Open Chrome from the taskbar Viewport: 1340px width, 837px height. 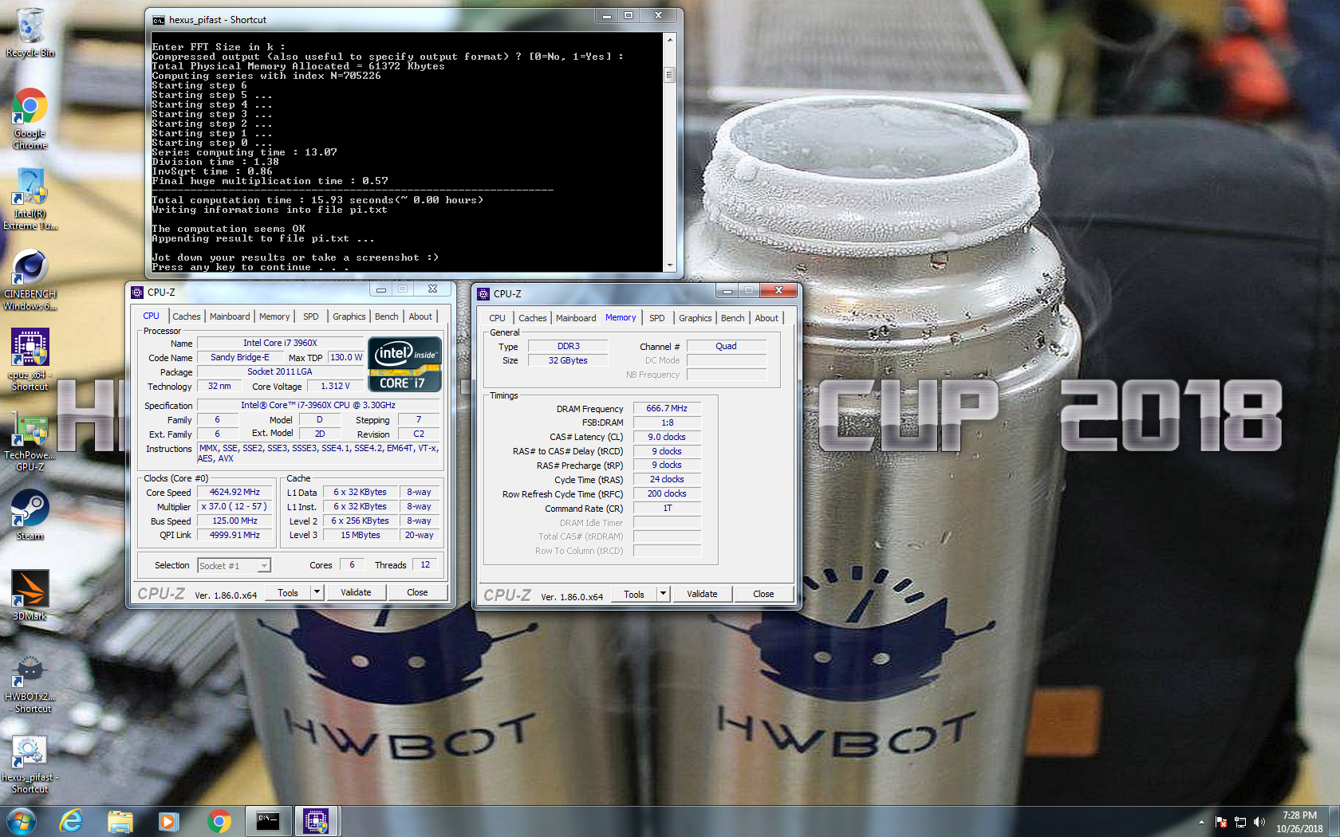[x=219, y=821]
